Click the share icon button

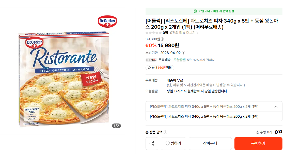[x=152, y=144]
